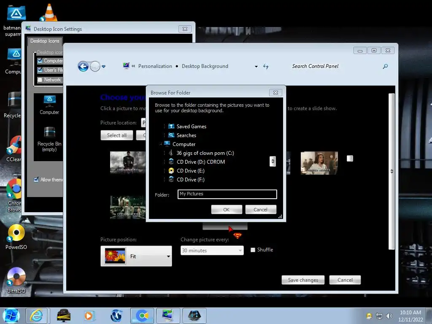Collapse the Computer node in folder tree

coord(161,144)
